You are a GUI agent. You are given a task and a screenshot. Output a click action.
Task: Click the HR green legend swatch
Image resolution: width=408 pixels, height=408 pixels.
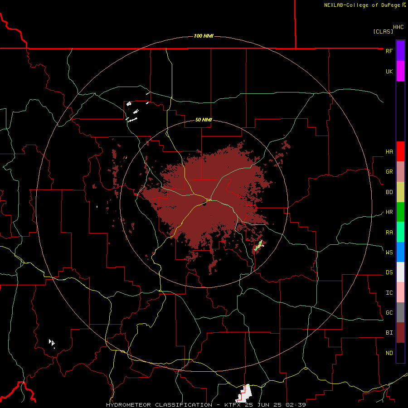[x=400, y=212]
